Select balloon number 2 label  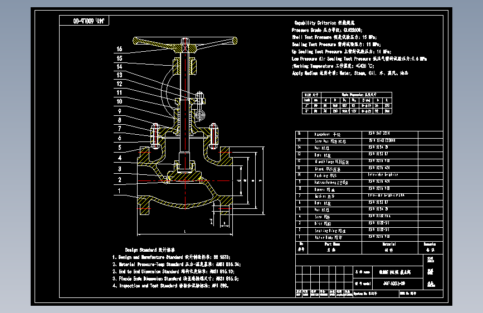tap(120, 179)
